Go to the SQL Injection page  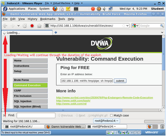[x=30, y=101]
